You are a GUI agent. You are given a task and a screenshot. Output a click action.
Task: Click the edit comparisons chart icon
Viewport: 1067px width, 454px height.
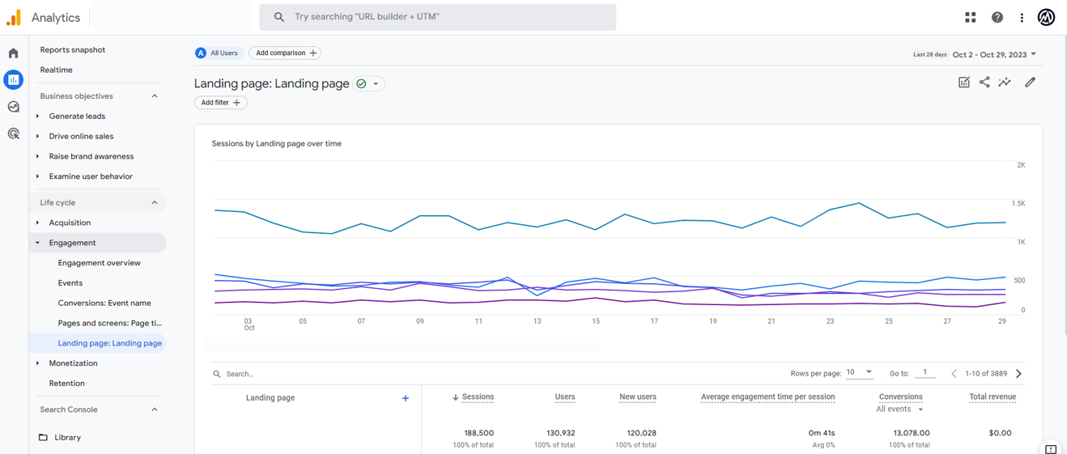pyautogui.click(x=963, y=82)
